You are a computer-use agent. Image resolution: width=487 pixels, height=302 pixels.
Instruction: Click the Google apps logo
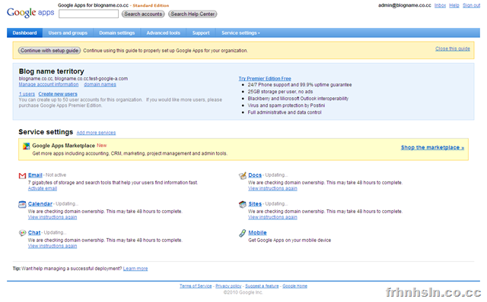tap(30, 12)
